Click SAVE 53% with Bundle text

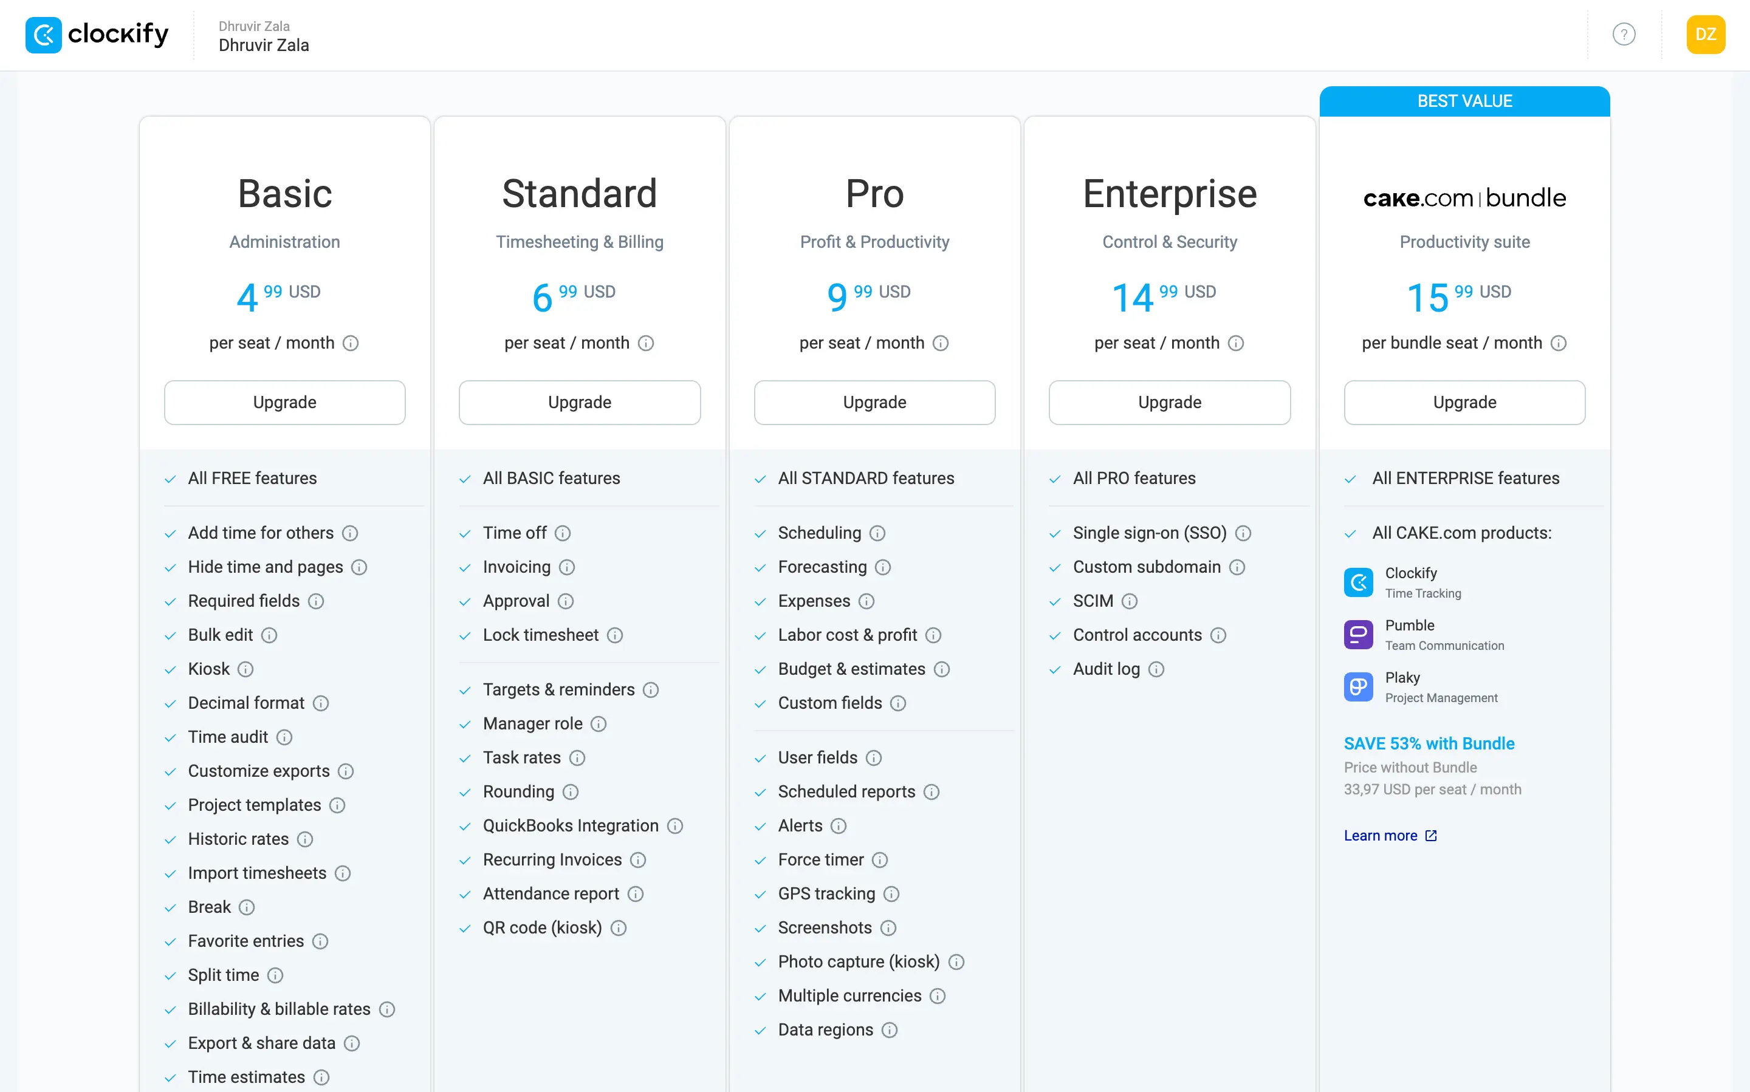pyautogui.click(x=1429, y=743)
